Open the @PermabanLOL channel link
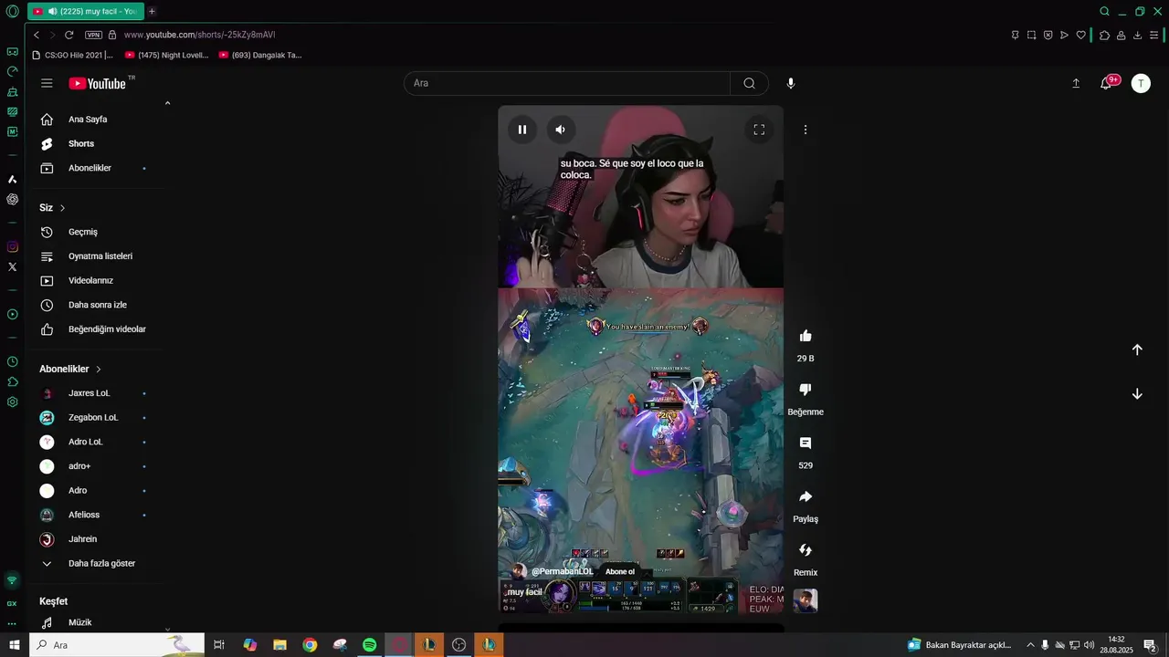 [x=563, y=572]
